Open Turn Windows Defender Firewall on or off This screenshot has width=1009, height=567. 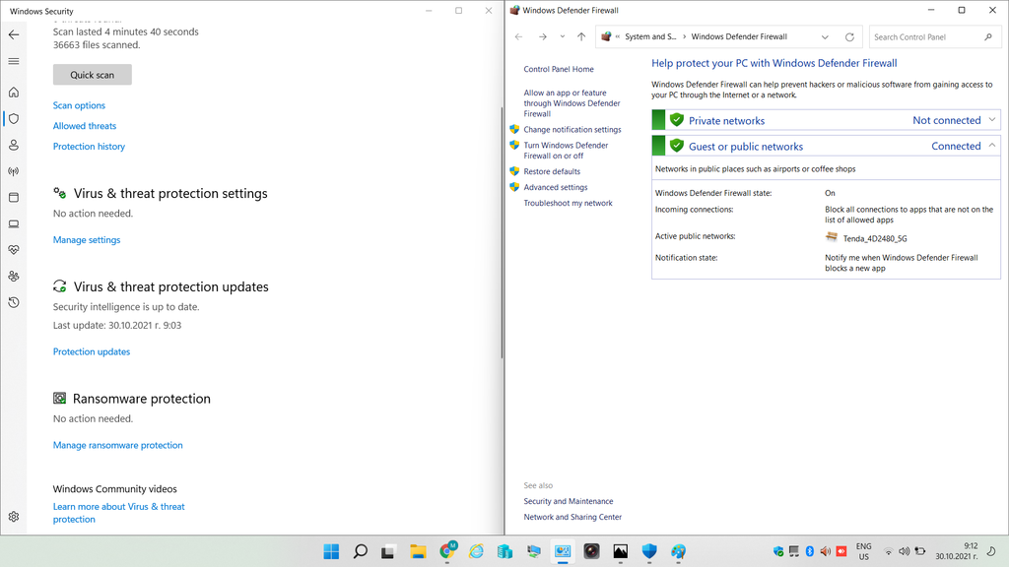pos(566,151)
